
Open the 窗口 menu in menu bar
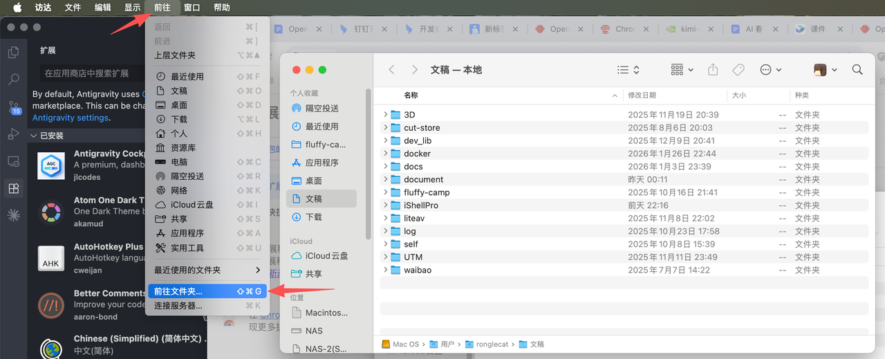pyautogui.click(x=192, y=8)
